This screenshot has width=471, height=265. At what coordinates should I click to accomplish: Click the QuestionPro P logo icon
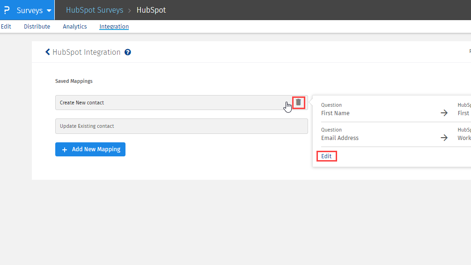7,10
